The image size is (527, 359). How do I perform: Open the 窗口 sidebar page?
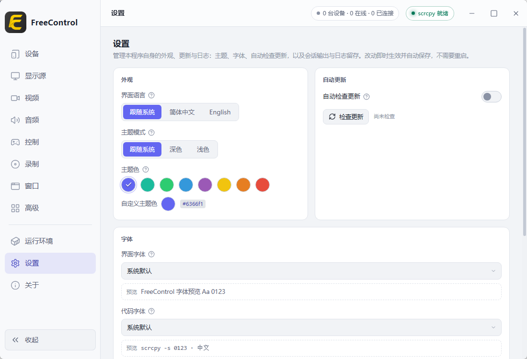coord(50,186)
